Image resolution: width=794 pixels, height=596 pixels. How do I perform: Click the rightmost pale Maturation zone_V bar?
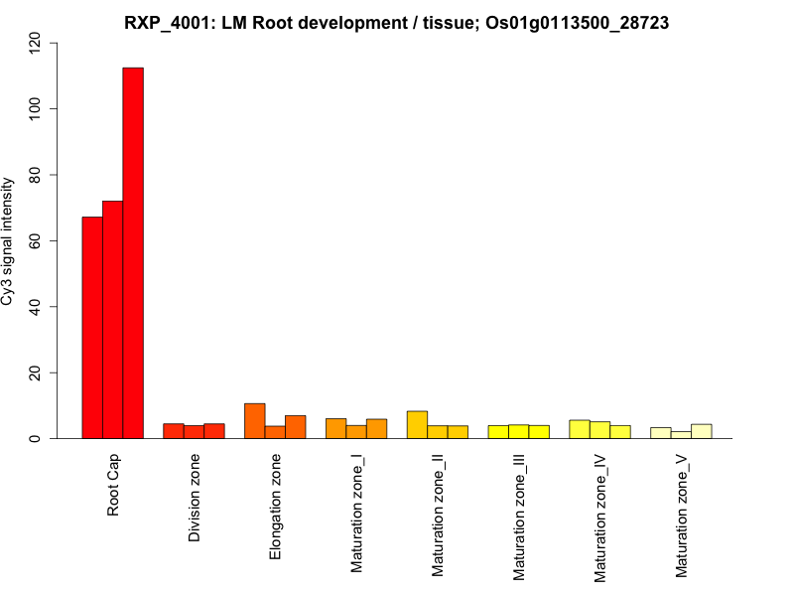coord(701,431)
